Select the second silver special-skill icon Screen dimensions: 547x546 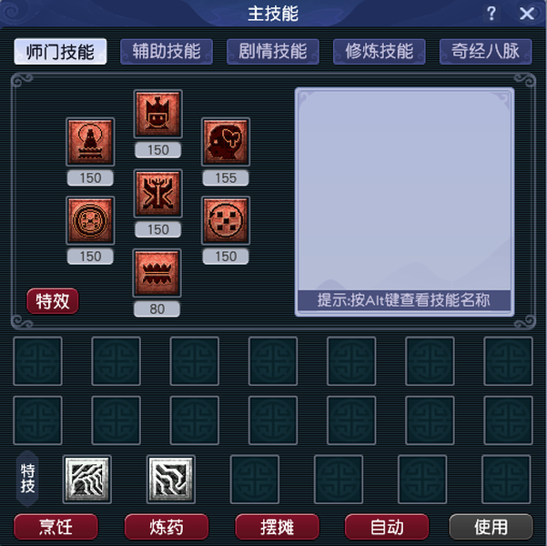tap(171, 479)
